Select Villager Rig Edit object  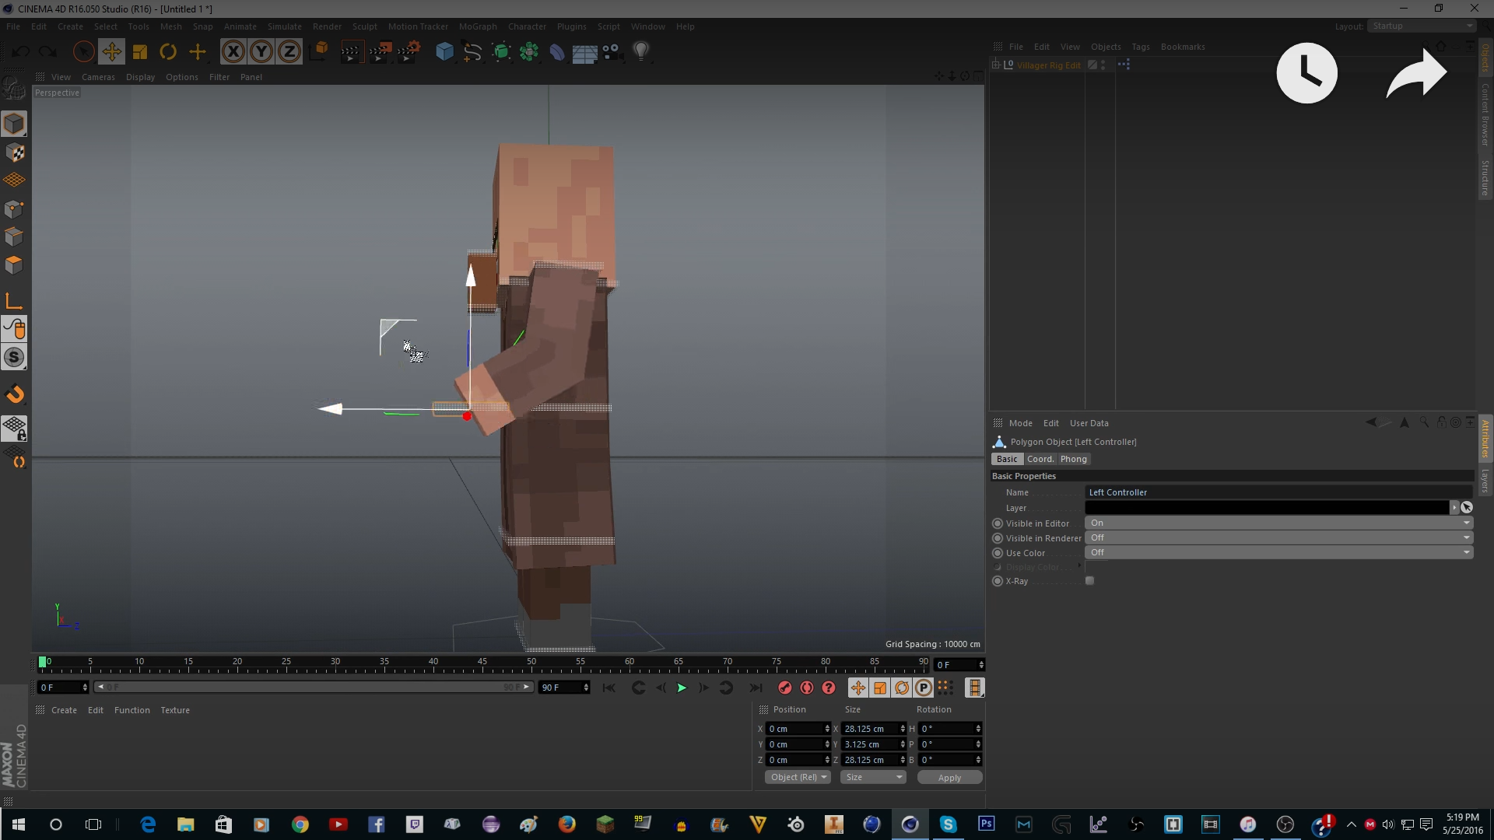pyautogui.click(x=1049, y=65)
